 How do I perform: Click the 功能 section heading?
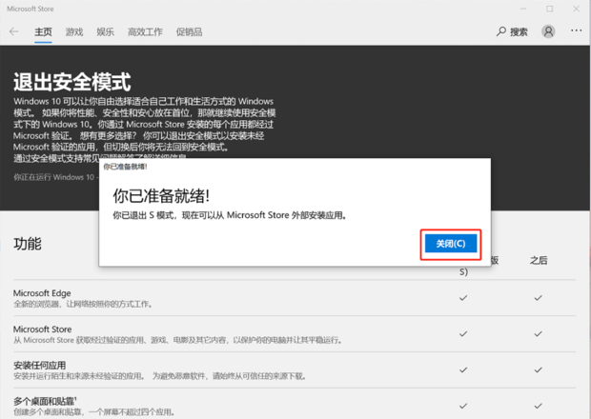(28, 244)
